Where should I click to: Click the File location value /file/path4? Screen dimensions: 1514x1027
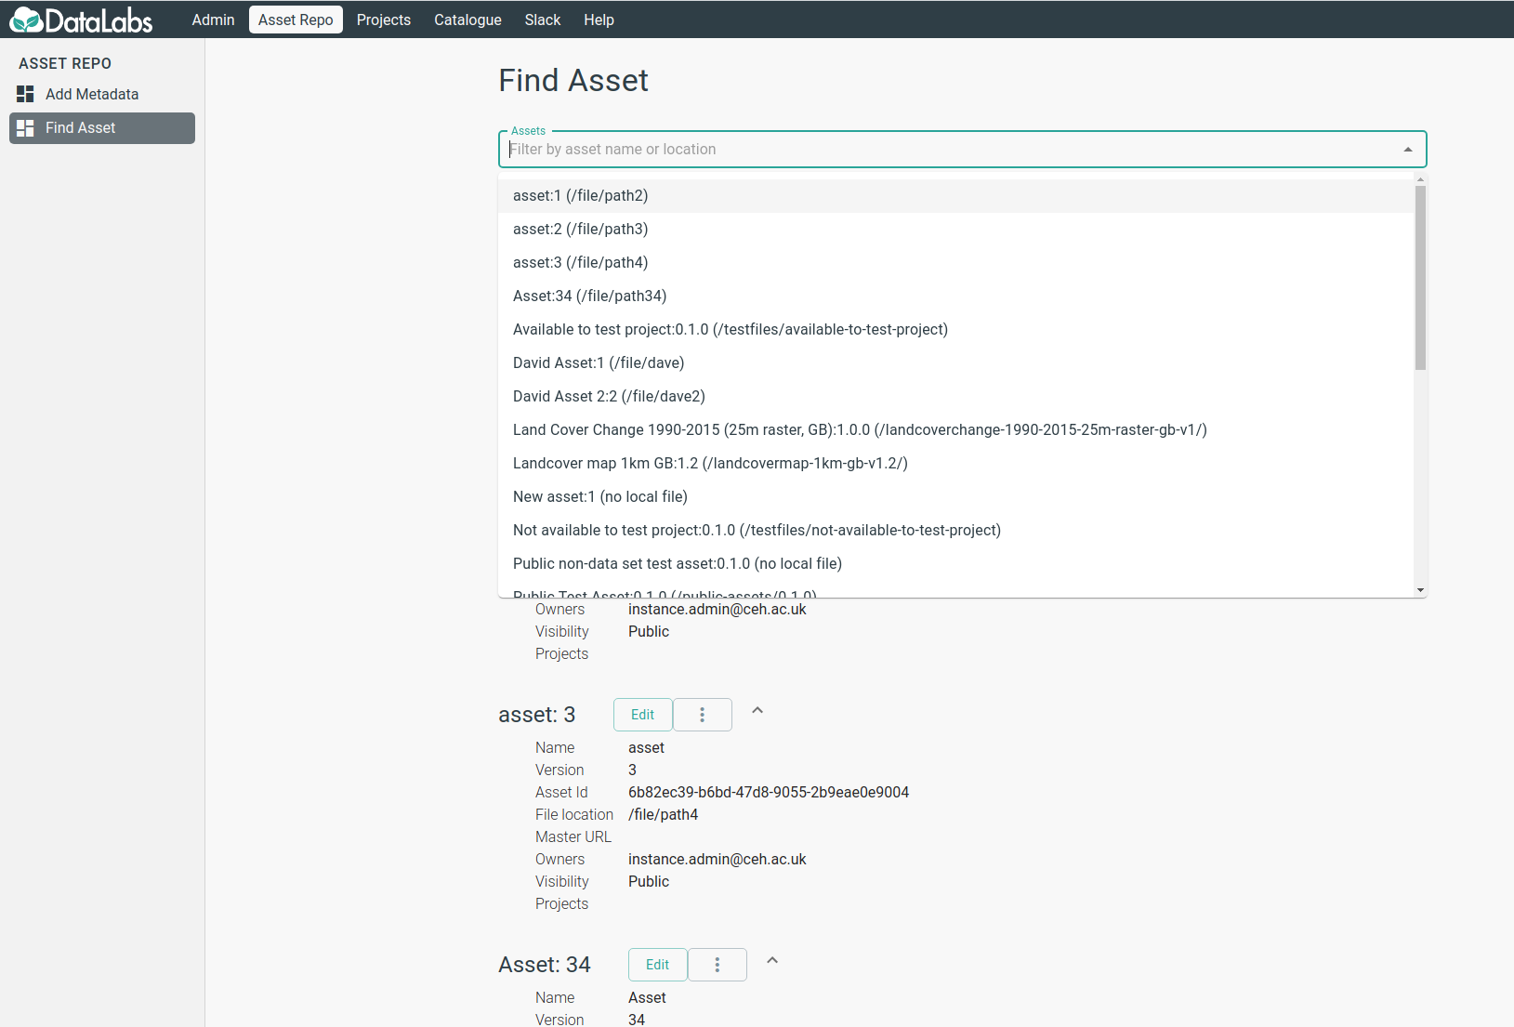[663, 815]
